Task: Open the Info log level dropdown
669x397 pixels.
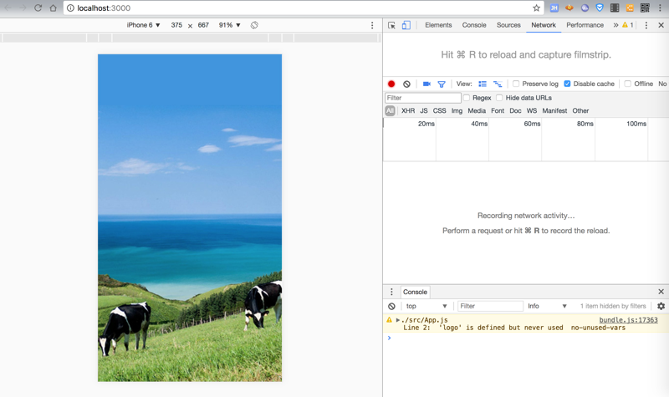Action: [x=547, y=306]
